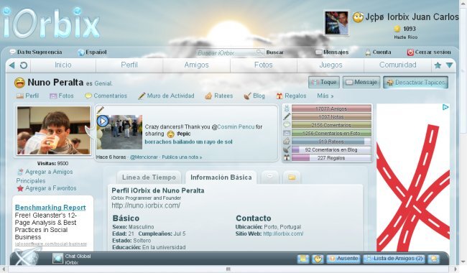Click the refresh icon beside Inicio

pos(24,65)
